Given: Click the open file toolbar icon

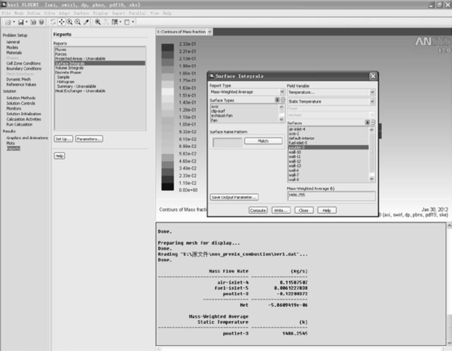Looking at the screenshot, I should point(8,22).
